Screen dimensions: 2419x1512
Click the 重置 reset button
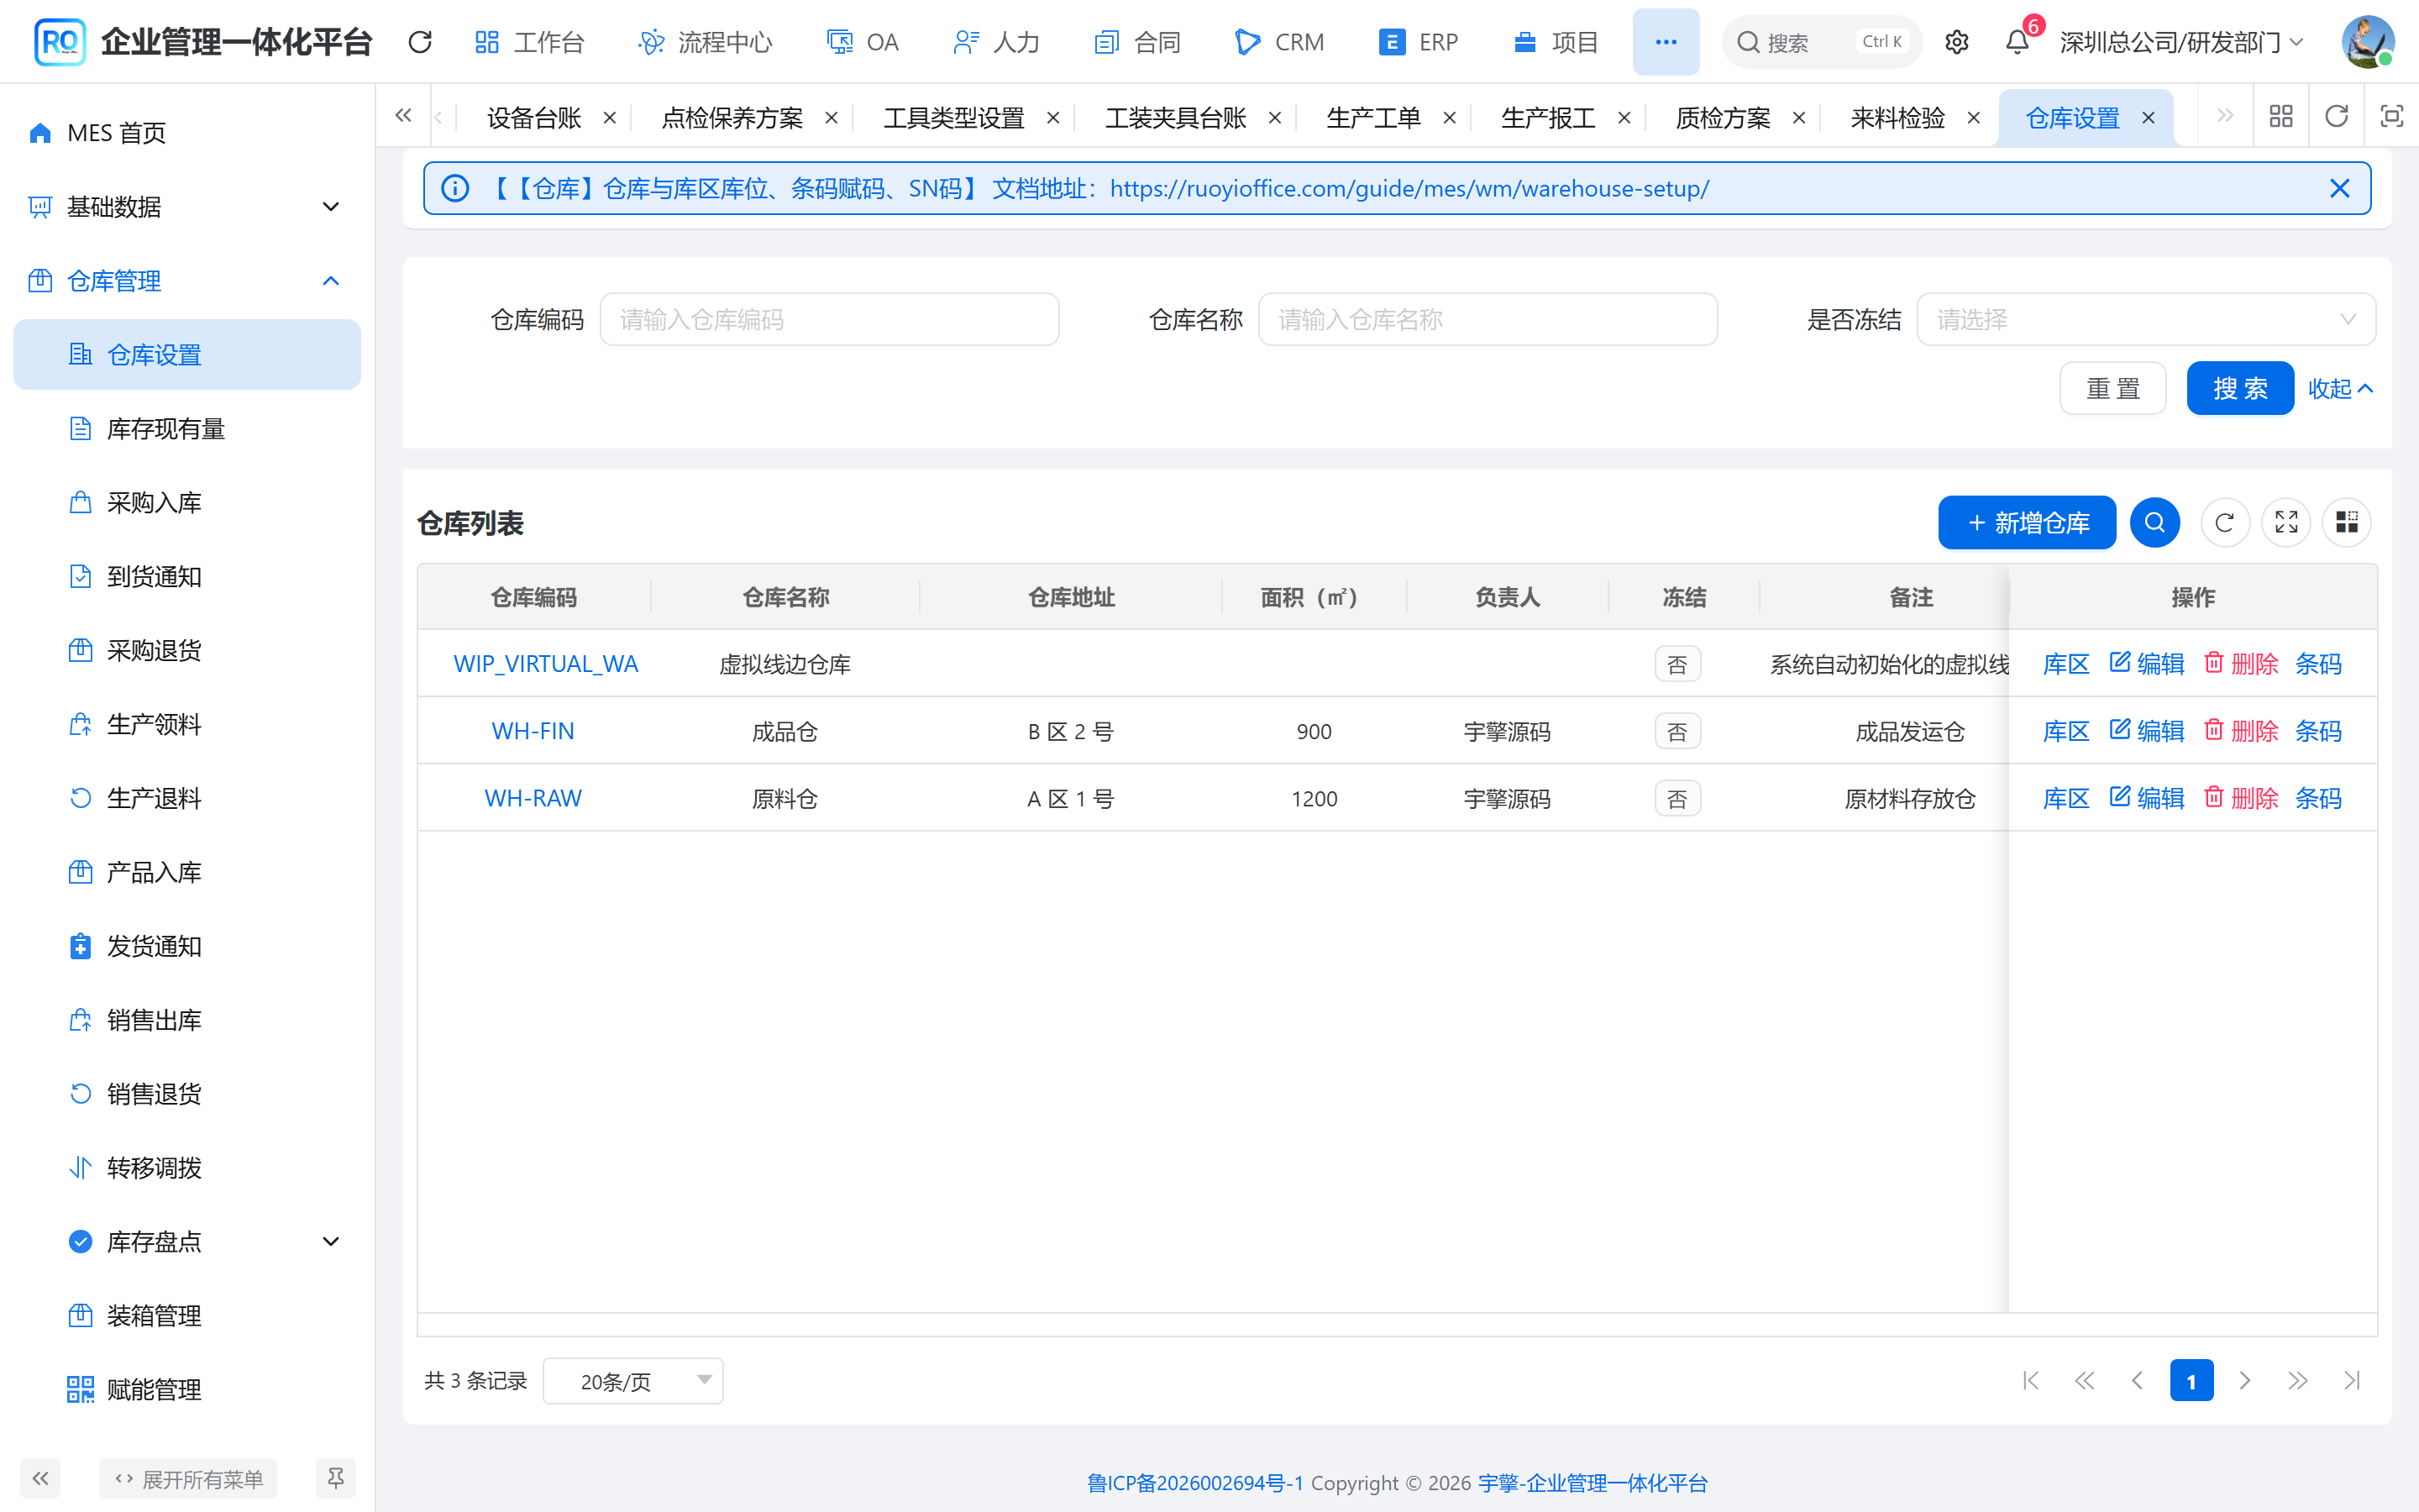pyautogui.click(x=2112, y=388)
